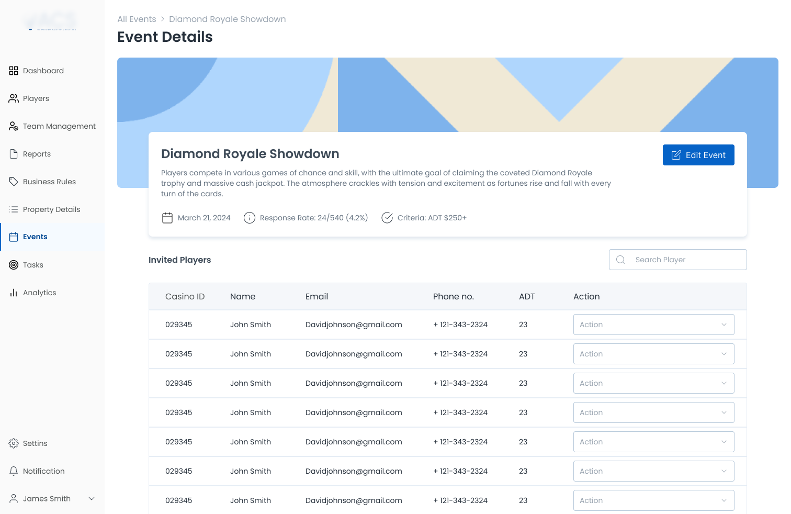Click the Settins gear icon
Image resolution: width=791 pixels, height=514 pixels.
tap(14, 443)
